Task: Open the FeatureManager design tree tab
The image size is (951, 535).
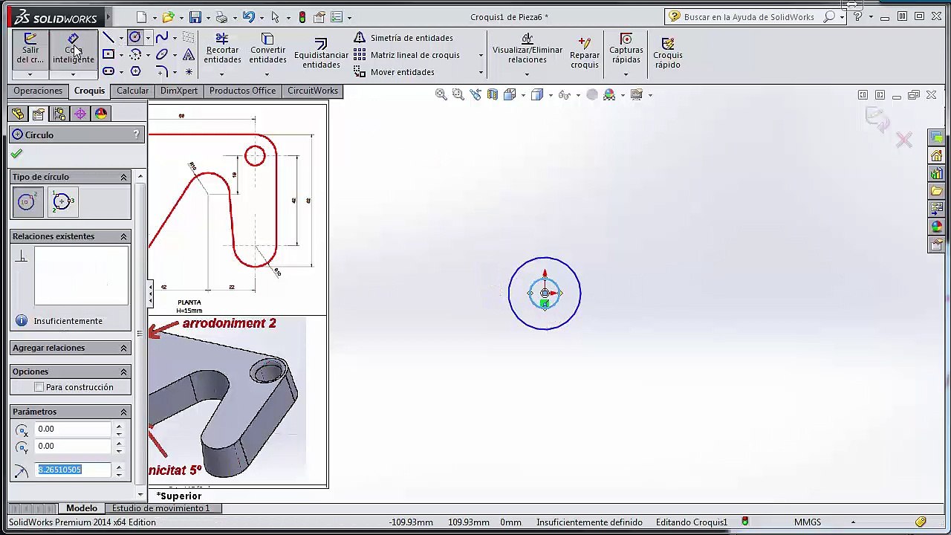Action: coord(18,114)
